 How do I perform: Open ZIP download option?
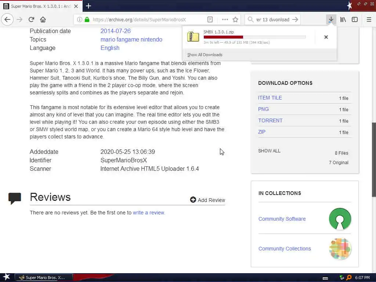pos(261,132)
